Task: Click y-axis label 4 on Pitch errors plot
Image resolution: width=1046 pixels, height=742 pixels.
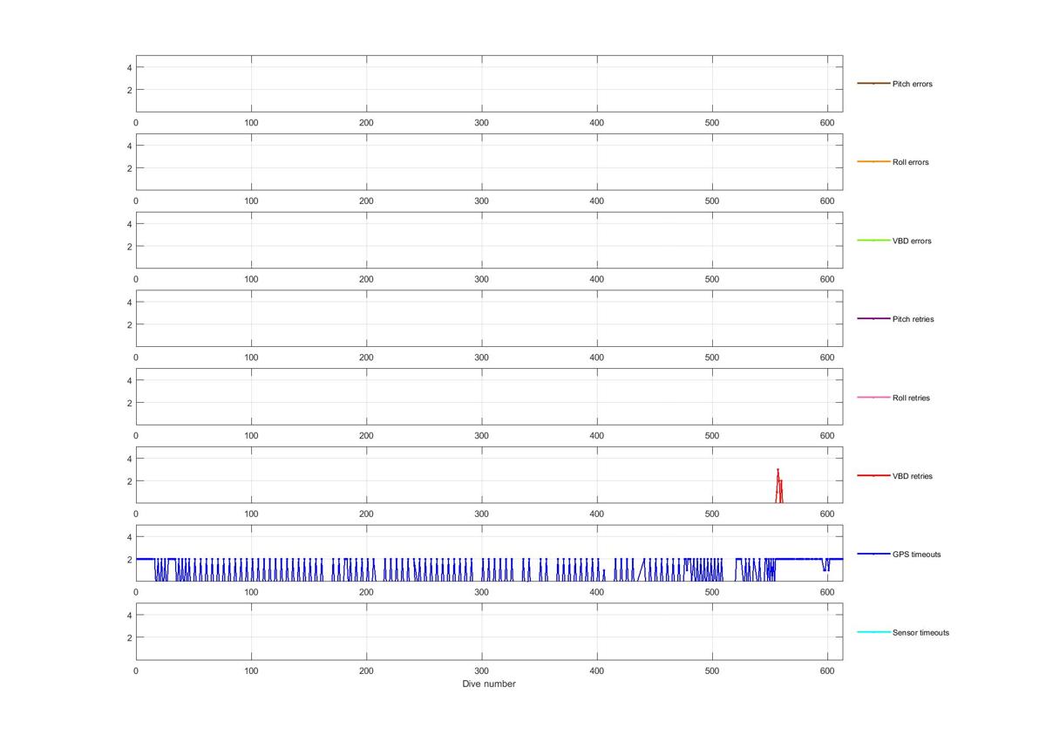Action: click(x=129, y=67)
